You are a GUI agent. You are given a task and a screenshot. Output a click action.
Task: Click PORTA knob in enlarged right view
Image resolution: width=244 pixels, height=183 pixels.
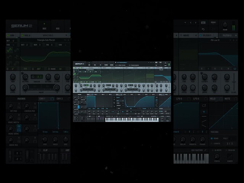pyautogui.click(x=217, y=156)
